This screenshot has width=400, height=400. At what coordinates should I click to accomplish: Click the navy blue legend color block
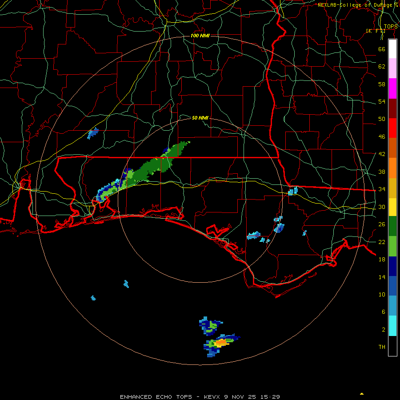(392, 266)
